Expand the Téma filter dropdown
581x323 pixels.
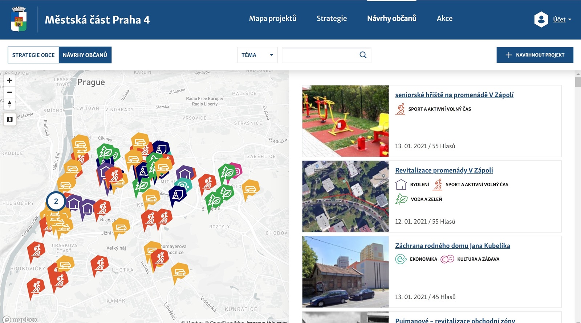pos(257,55)
